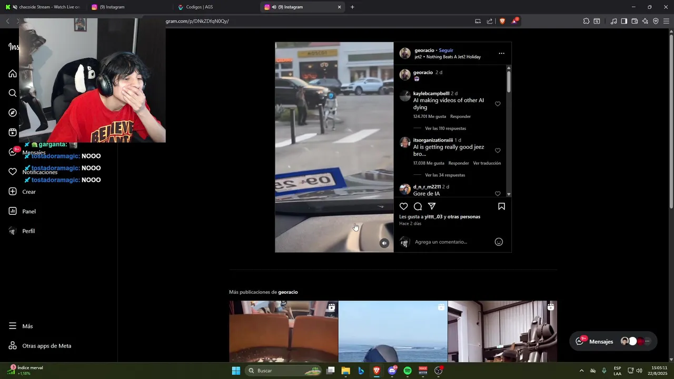
Task: Open post options three-dot menu
Action: [501, 53]
